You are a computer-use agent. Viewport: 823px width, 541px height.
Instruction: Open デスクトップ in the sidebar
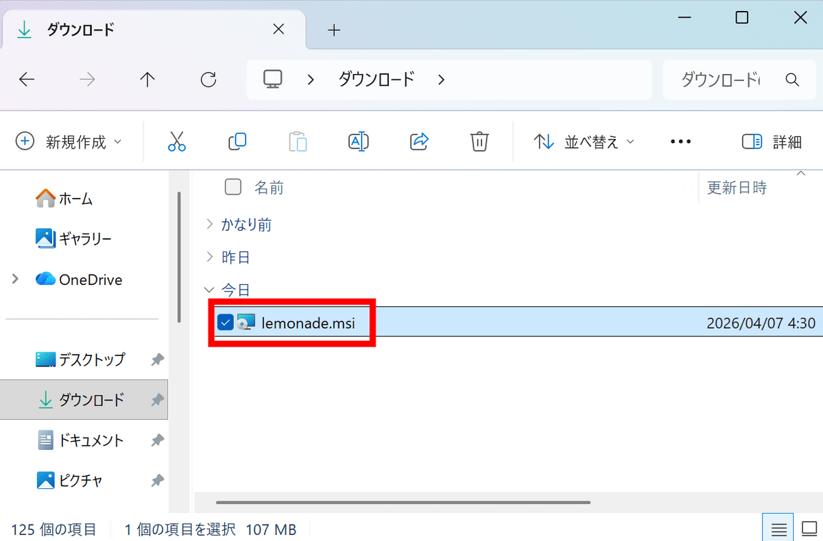[x=80, y=359]
